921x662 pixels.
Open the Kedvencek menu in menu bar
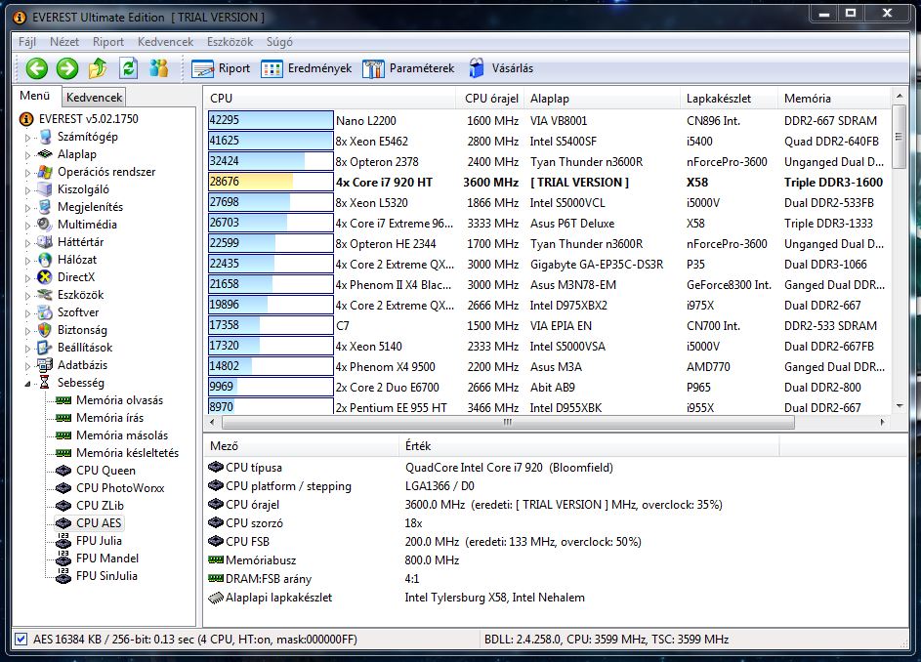point(165,42)
